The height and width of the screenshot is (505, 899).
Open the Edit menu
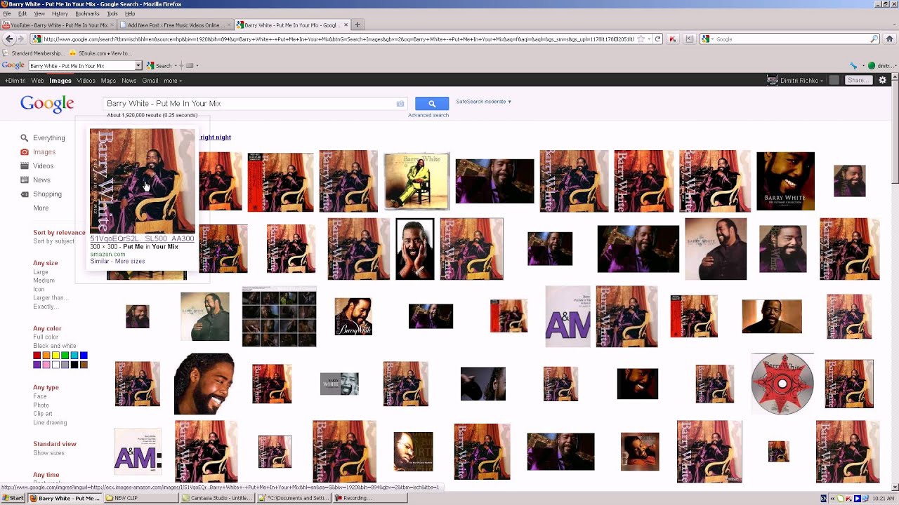[22, 13]
